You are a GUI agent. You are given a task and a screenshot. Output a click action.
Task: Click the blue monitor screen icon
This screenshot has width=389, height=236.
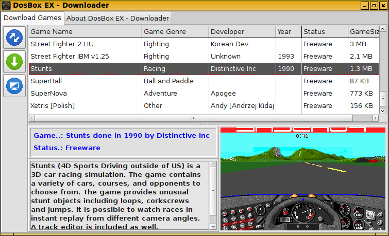tap(14, 86)
